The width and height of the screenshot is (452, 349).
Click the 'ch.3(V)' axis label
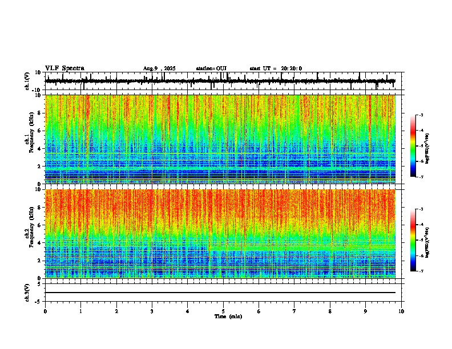pyautogui.click(x=27, y=293)
